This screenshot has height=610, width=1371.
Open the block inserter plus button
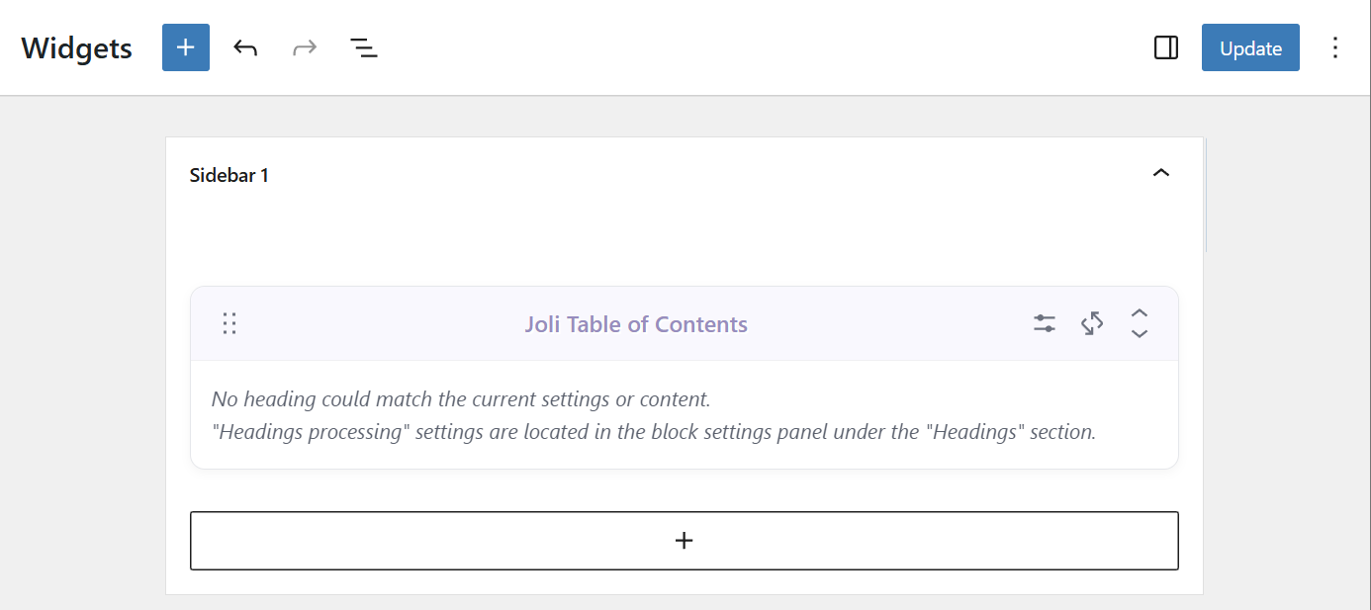(186, 47)
